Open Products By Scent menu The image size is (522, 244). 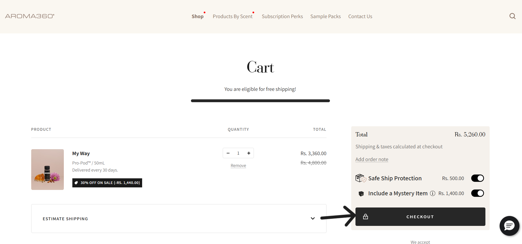pyautogui.click(x=233, y=16)
